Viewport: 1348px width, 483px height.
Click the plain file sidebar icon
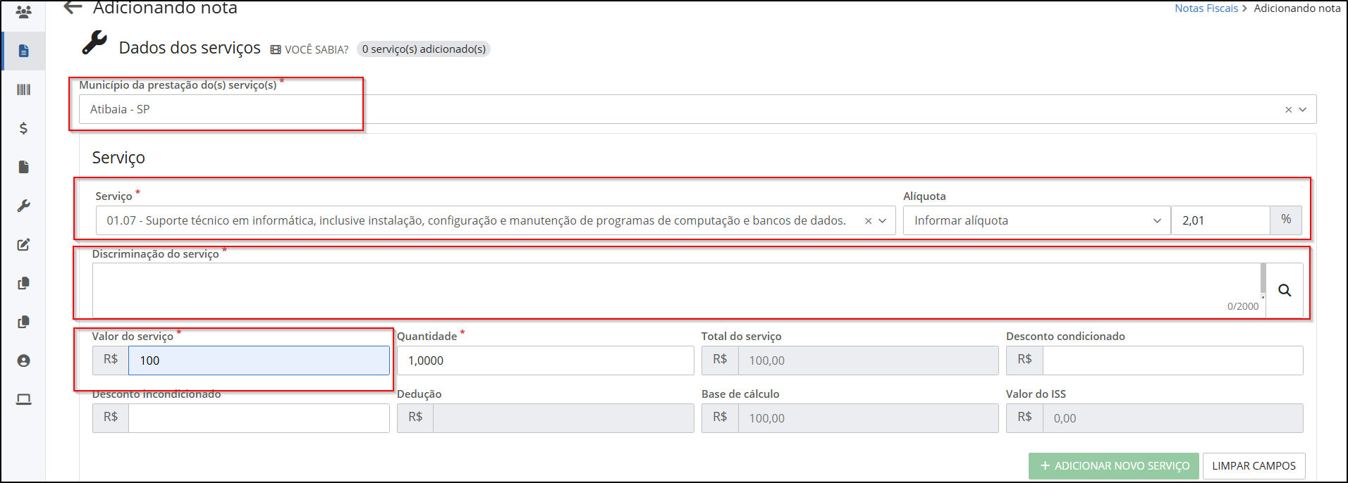click(23, 167)
